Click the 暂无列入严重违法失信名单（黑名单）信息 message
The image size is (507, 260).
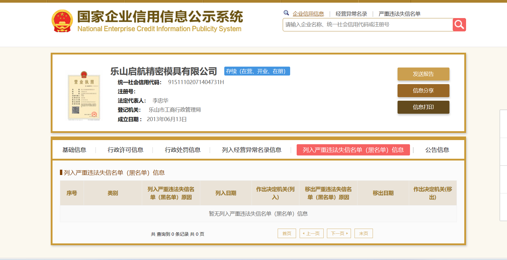coord(258,214)
